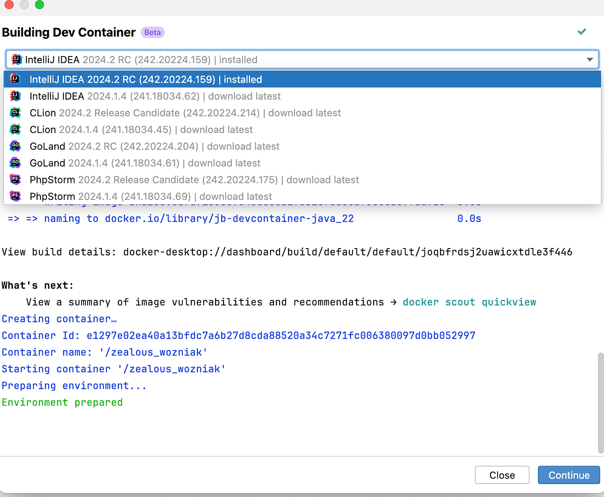Screen dimensions: 604x497
Task: Click the green build success checkmark
Action: pos(582,31)
